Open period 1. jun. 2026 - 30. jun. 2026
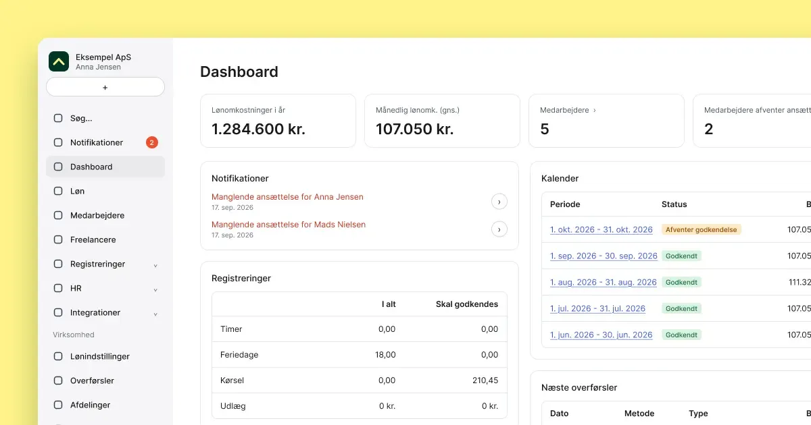This screenshot has height=425, width=811. click(x=601, y=335)
